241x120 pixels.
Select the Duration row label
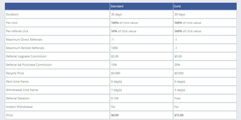tap(12, 14)
